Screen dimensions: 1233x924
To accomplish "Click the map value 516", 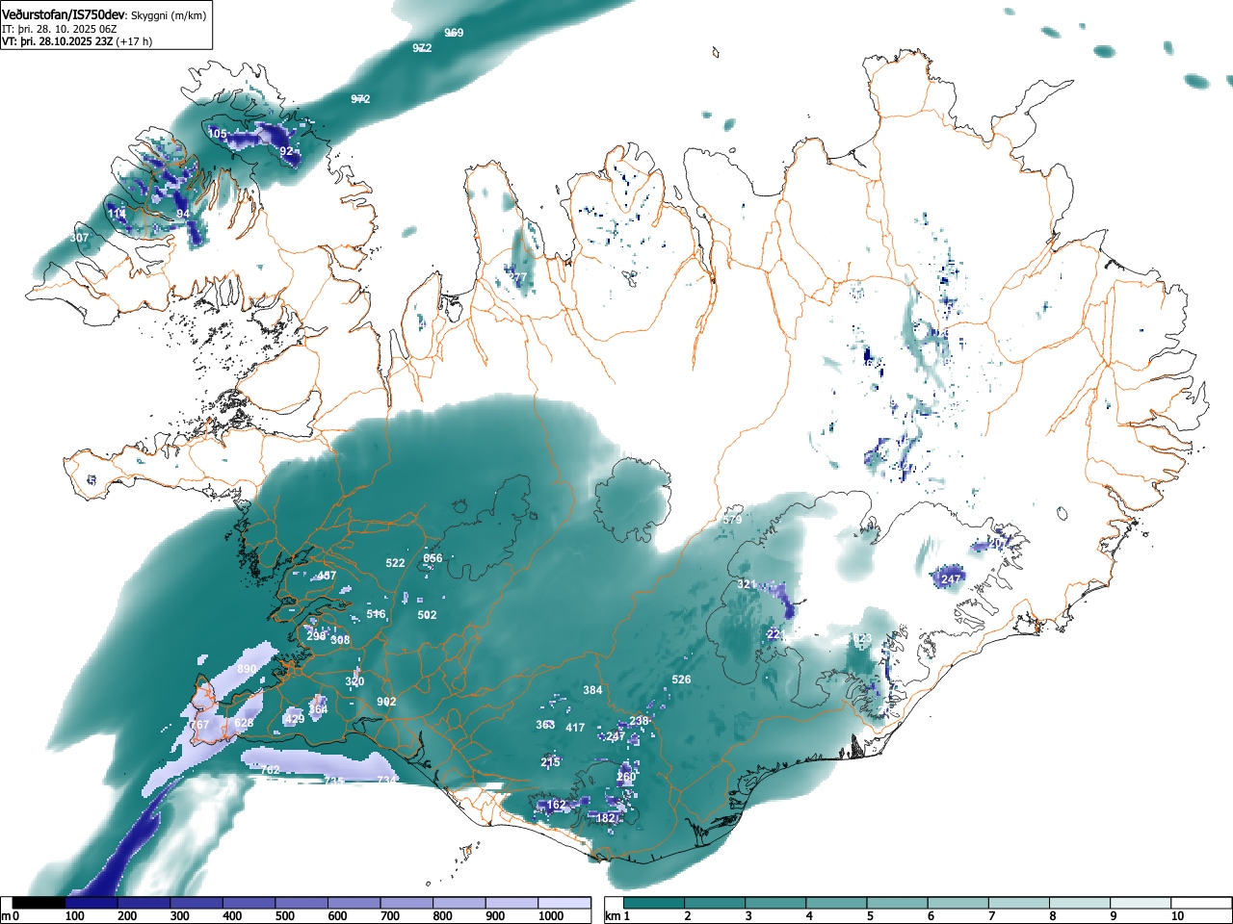I will point(376,614).
